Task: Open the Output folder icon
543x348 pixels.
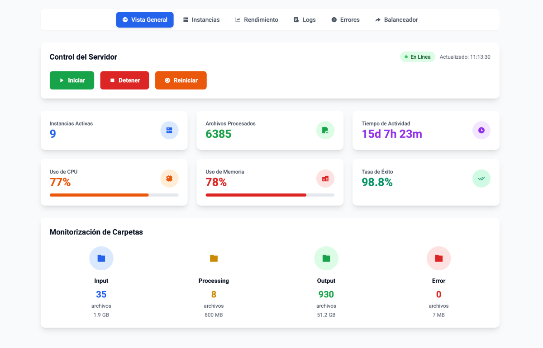Action: coord(326,258)
